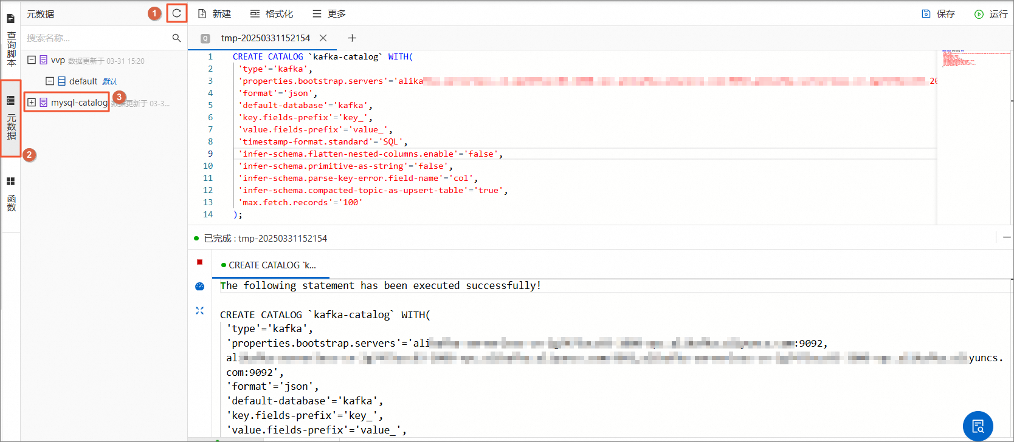Collapse the vvp catalog node
Viewport: 1014px width, 442px height.
point(32,60)
